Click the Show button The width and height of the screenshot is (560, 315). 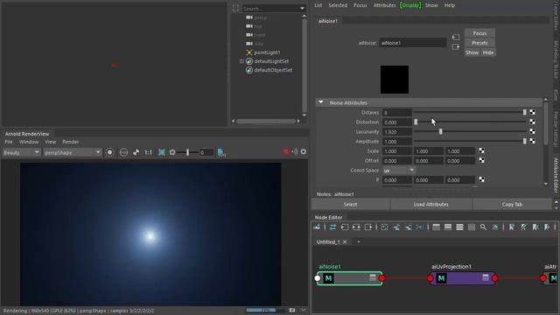[x=472, y=52]
